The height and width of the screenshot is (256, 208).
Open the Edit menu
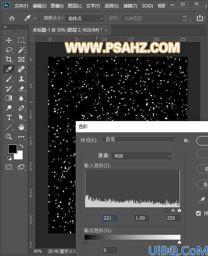39,6
